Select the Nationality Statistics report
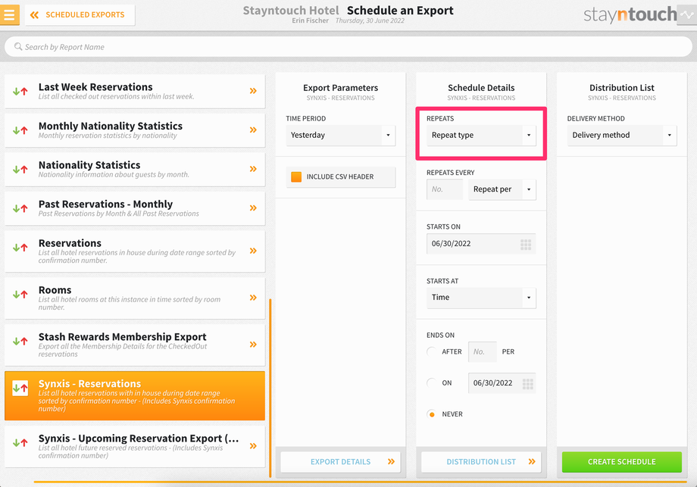Screen dimensions: 697x487 [135, 170]
